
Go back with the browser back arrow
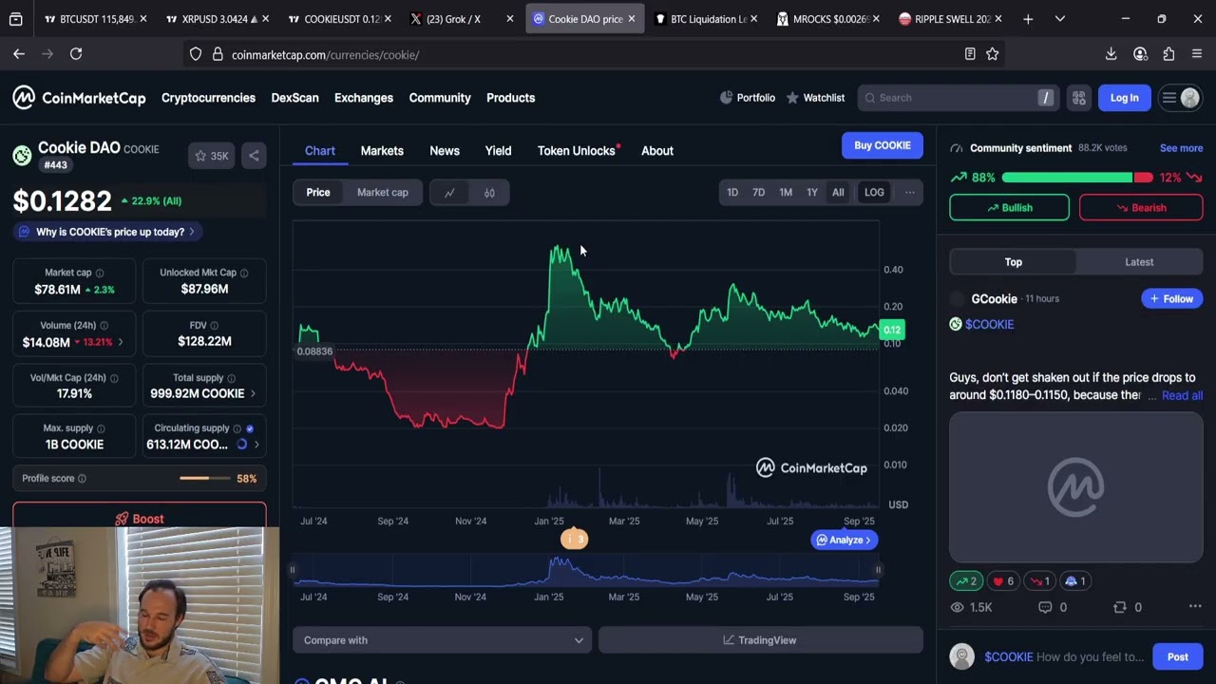click(x=19, y=54)
